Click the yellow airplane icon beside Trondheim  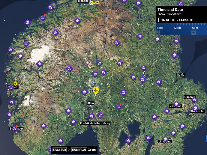97,2
